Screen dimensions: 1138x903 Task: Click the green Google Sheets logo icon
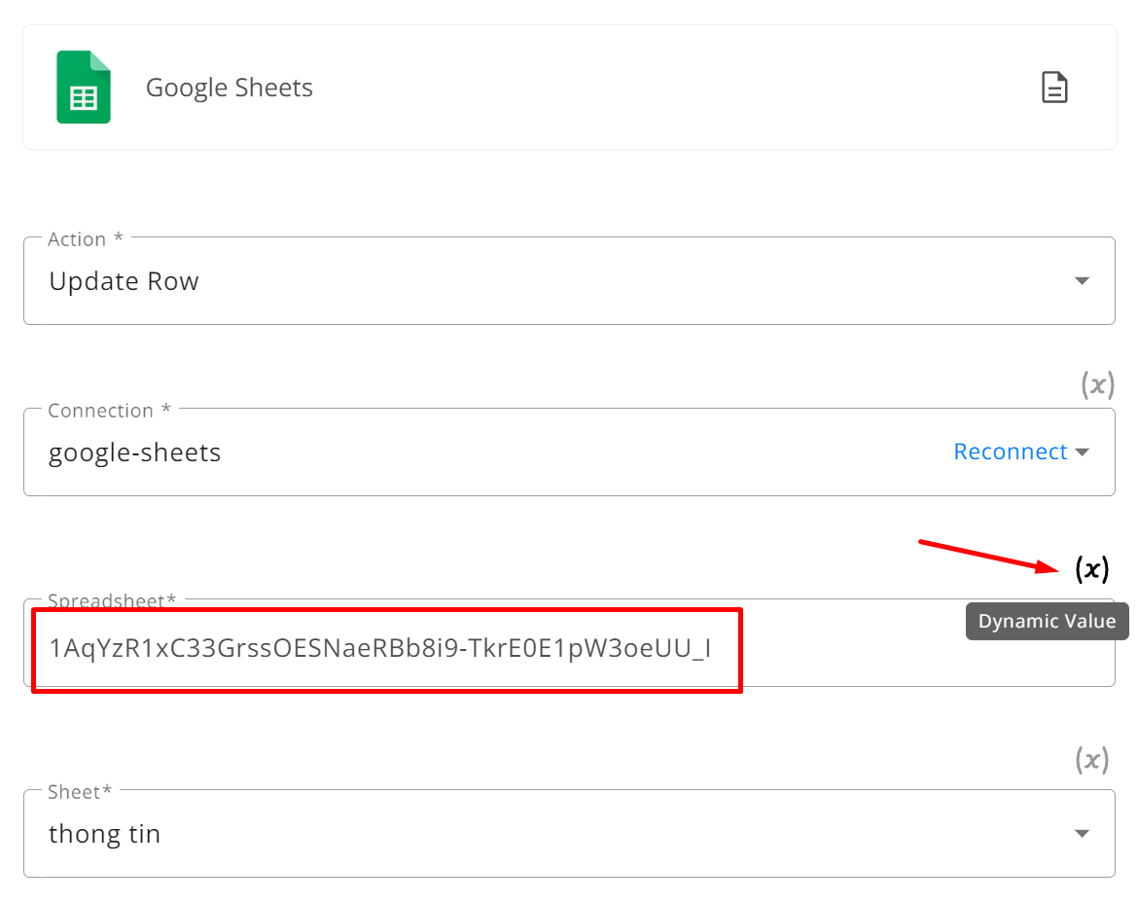tap(84, 88)
